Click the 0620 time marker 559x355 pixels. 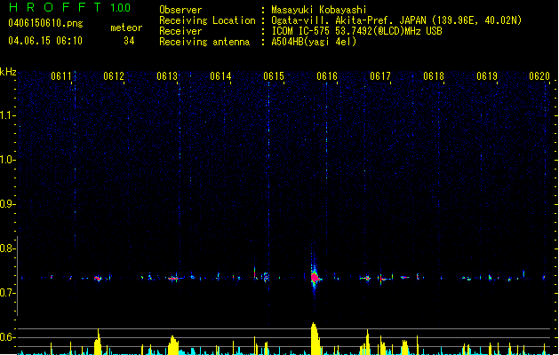(x=539, y=76)
